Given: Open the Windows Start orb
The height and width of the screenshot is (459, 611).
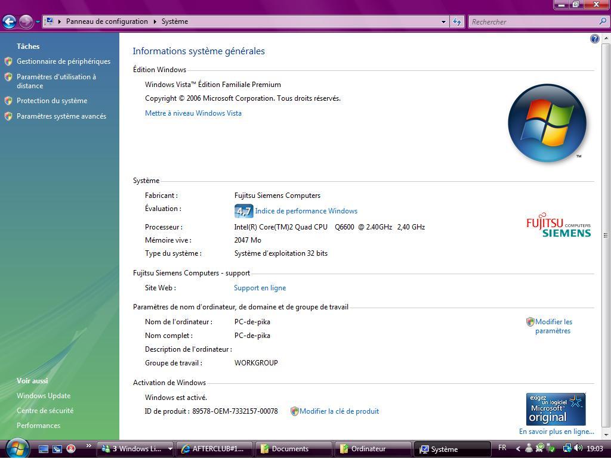Looking at the screenshot, I should click(17, 448).
